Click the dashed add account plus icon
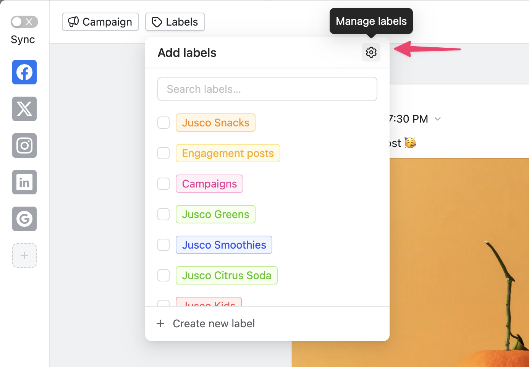 click(24, 255)
